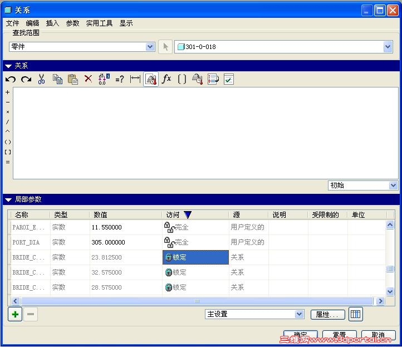
Task: Evaluate an expression using =? tool
Action: point(120,79)
